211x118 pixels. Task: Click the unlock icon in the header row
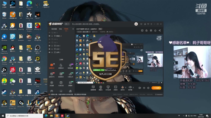coord(147,31)
